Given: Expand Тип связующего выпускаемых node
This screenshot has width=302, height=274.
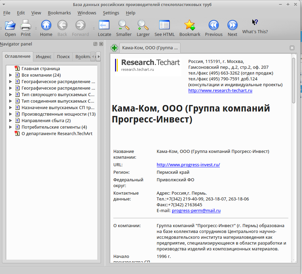Looking at the screenshot, I should pos(11,94).
